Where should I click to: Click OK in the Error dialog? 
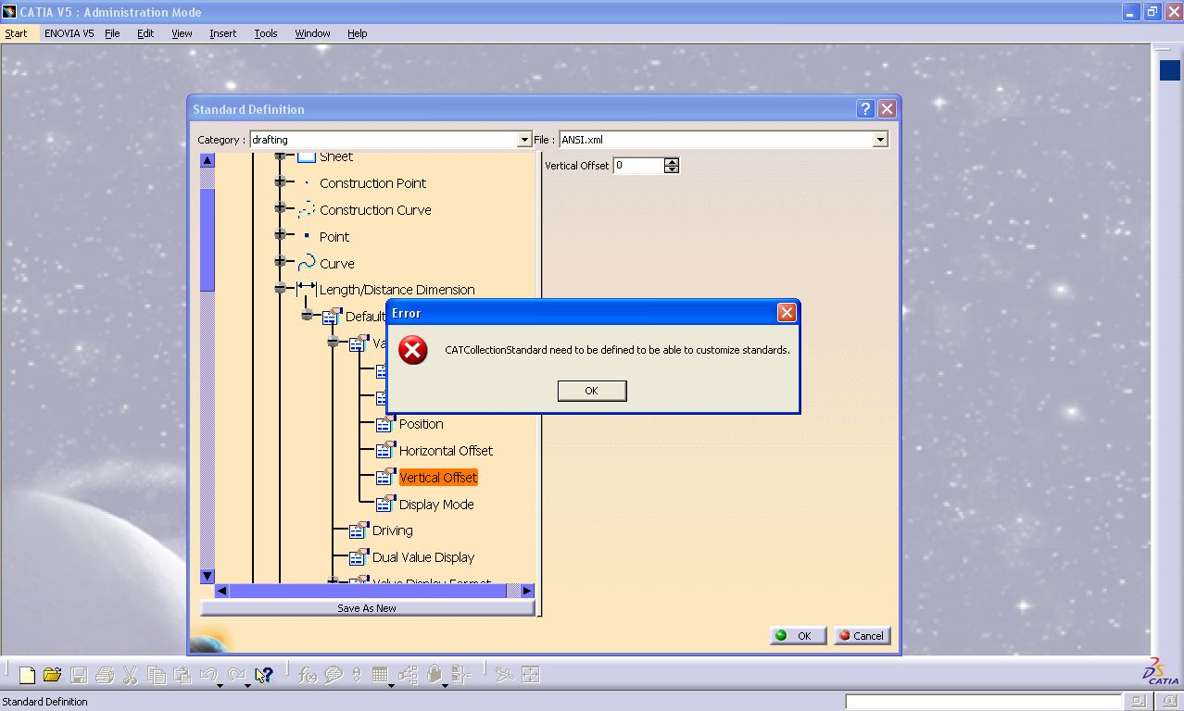coord(592,391)
